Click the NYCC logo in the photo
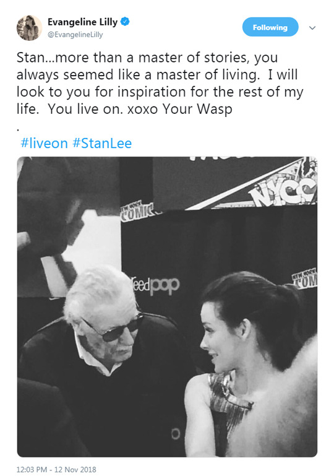The height and width of the screenshot is (476, 334). [x=282, y=191]
